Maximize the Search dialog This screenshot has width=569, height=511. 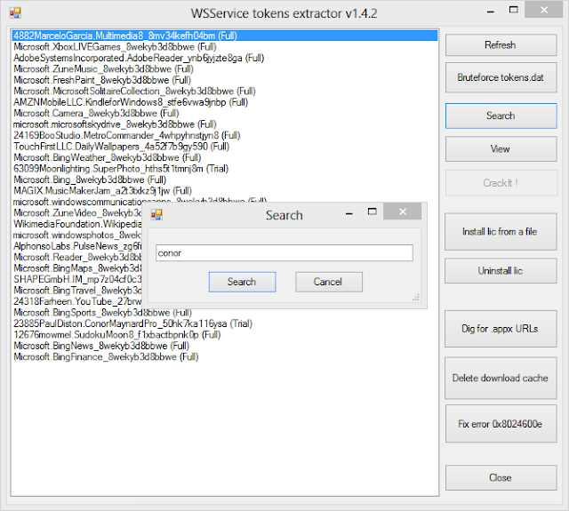coord(372,212)
